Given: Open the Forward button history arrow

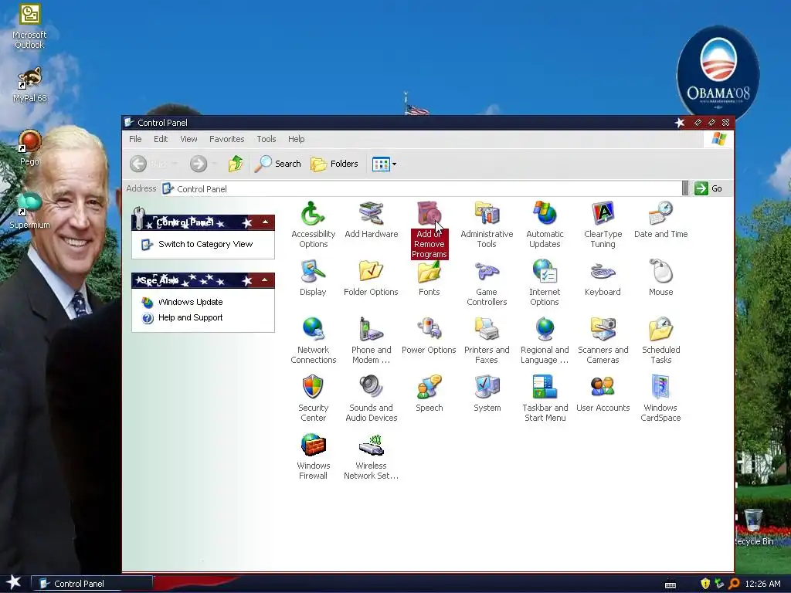Looking at the screenshot, I should click(215, 164).
